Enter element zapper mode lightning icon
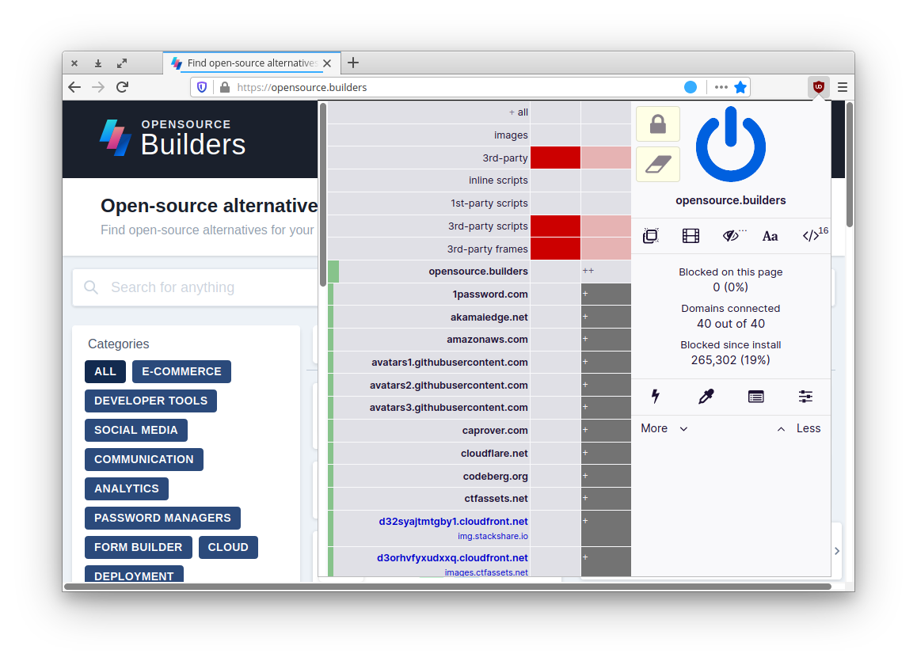Image resolution: width=917 pixels, height=665 pixels. tap(656, 397)
